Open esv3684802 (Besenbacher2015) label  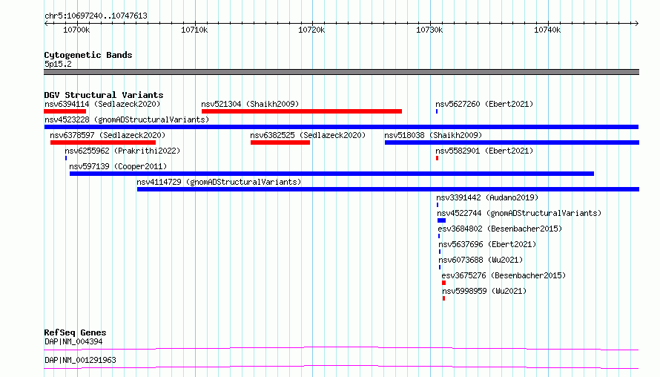click(x=500, y=229)
